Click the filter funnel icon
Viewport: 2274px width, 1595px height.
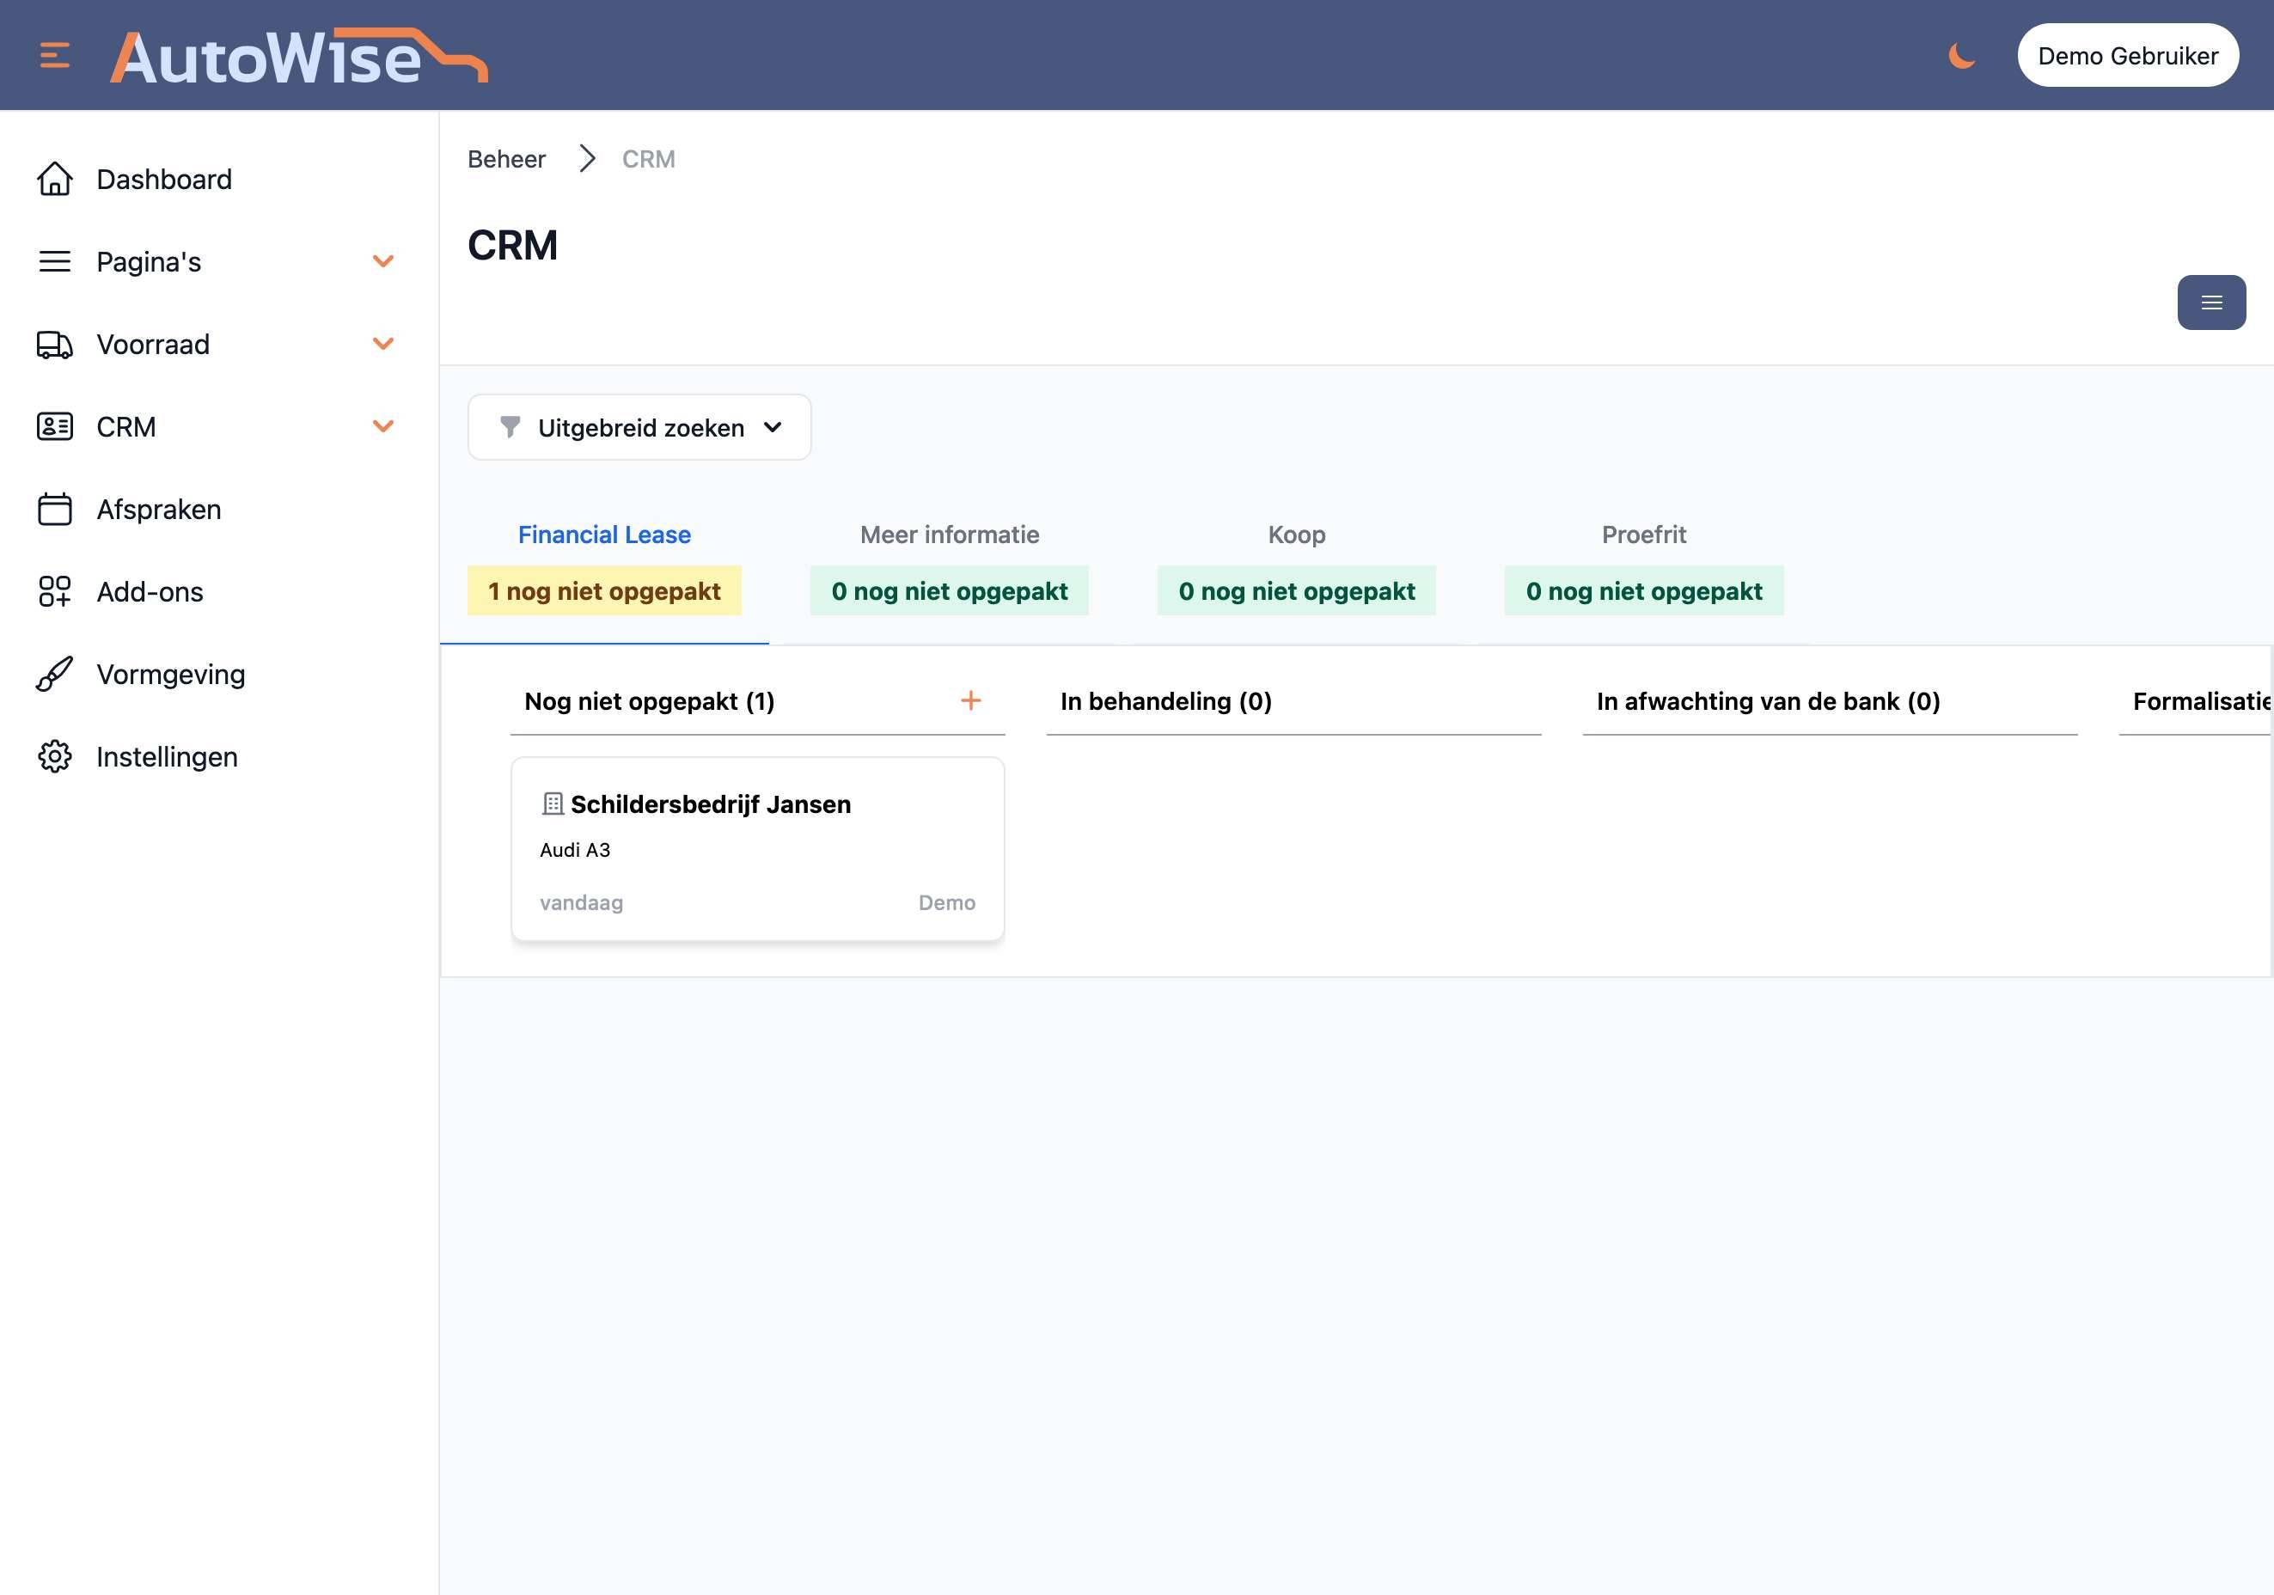tap(510, 427)
